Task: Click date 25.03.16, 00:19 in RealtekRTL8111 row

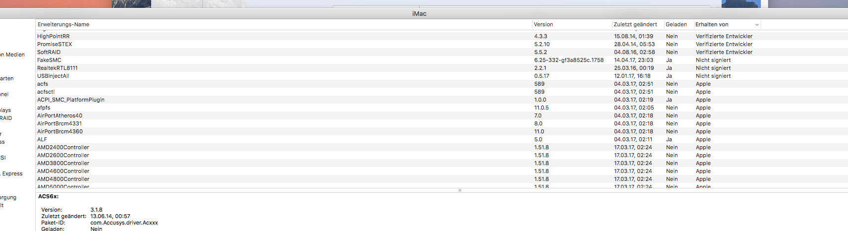Action: coord(634,68)
